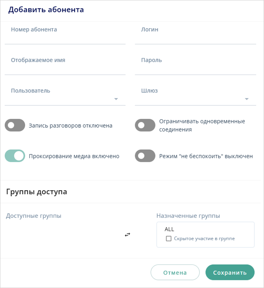This screenshot has height=288, width=264.
Task: Click the Назначенные группы heading
Action: pyautogui.click(x=188, y=216)
